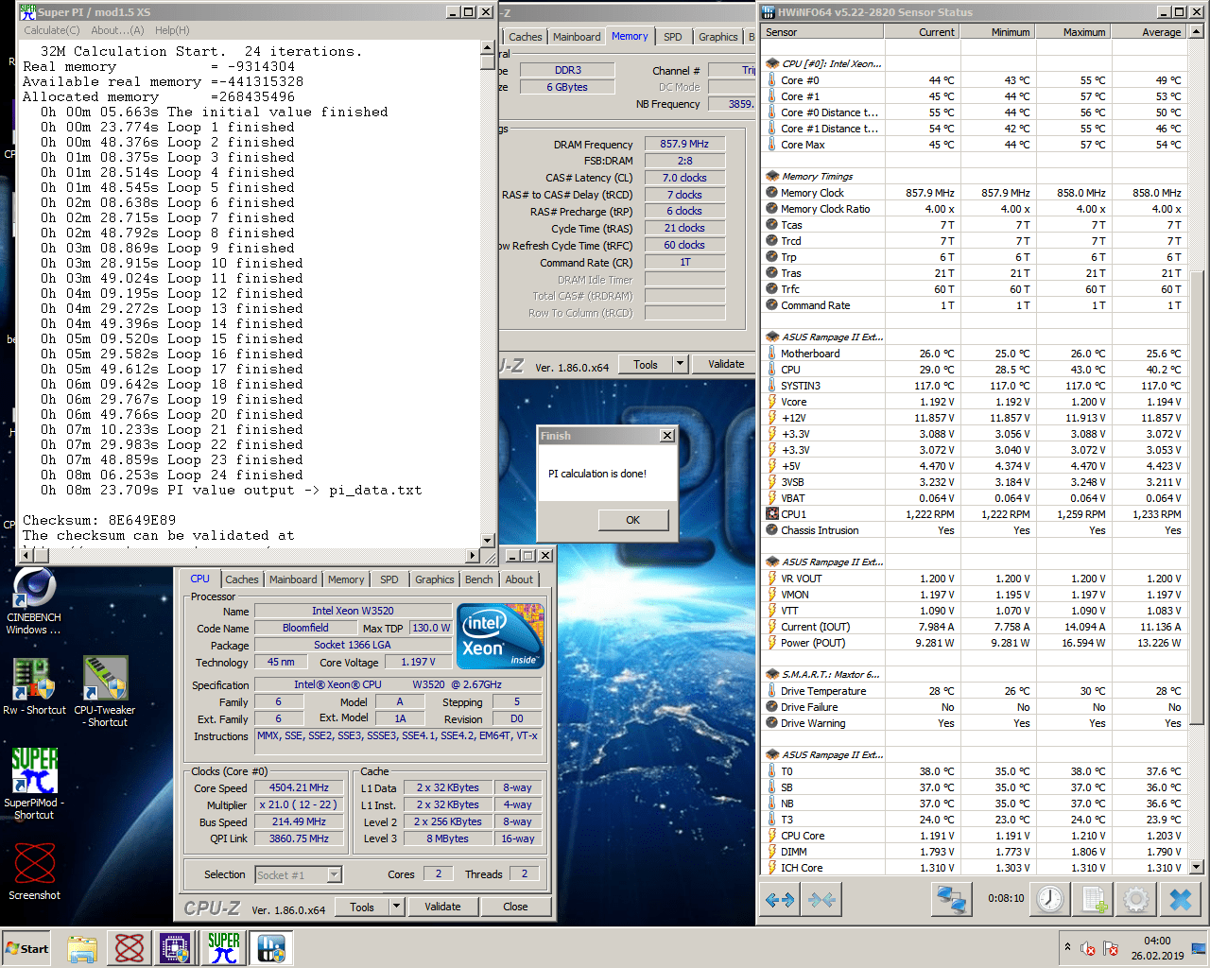
Task: Click HWiNFO shrink-columns inward arrows button
Action: coord(821,900)
